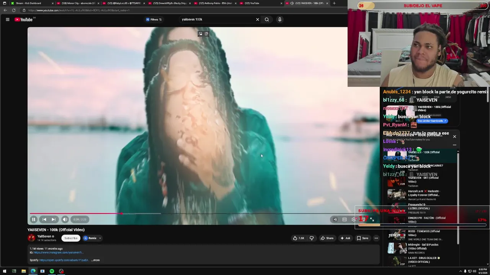
Task: Open system volume tray icon
Action: (x=474, y=271)
